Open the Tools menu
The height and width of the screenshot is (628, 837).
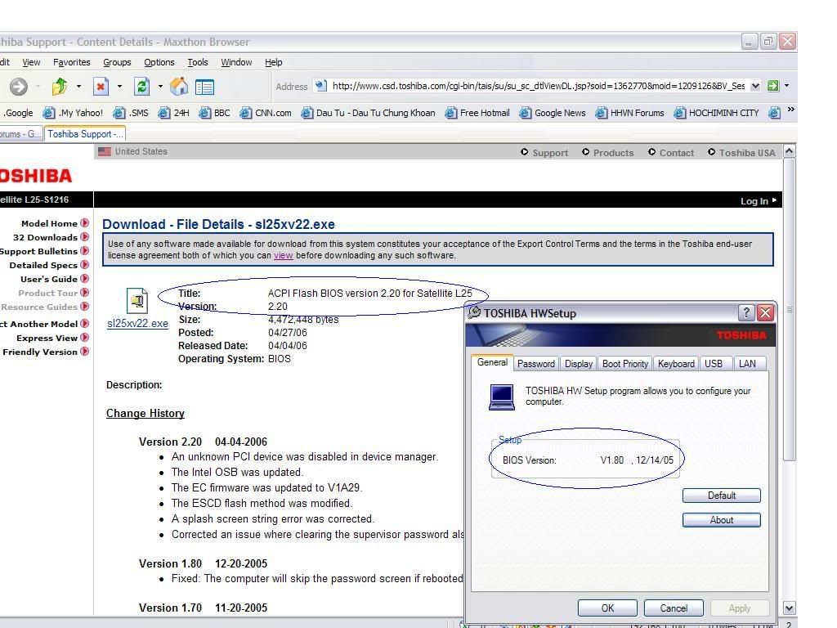[x=198, y=62]
